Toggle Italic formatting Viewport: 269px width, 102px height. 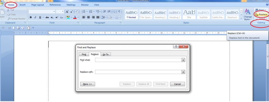point(35,17)
